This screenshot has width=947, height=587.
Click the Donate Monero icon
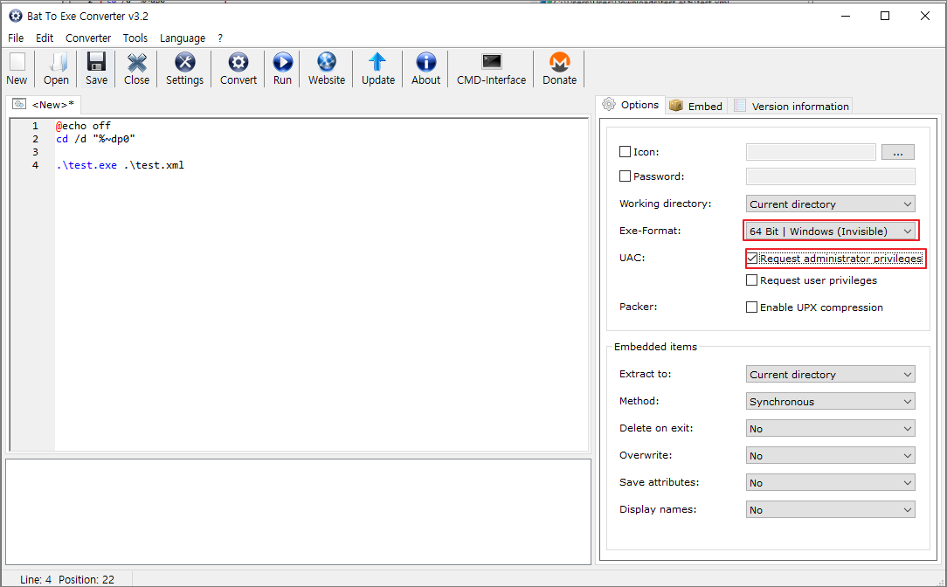pos(559,62)
